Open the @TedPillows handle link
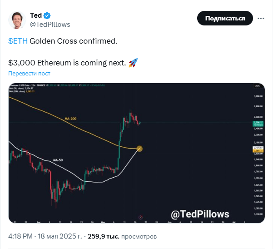Viewport: 273px width, 249px height. point(50,25)
